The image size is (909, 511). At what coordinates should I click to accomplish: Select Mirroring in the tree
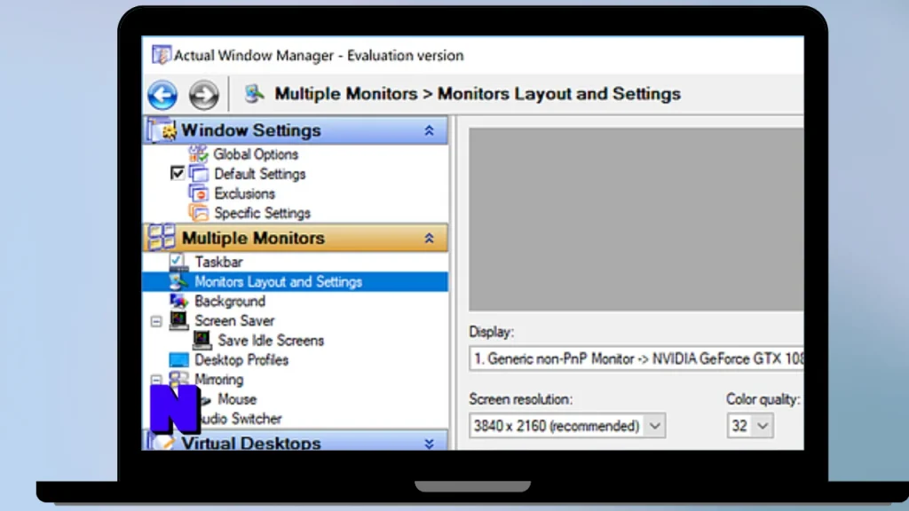(x=218, y=380)
